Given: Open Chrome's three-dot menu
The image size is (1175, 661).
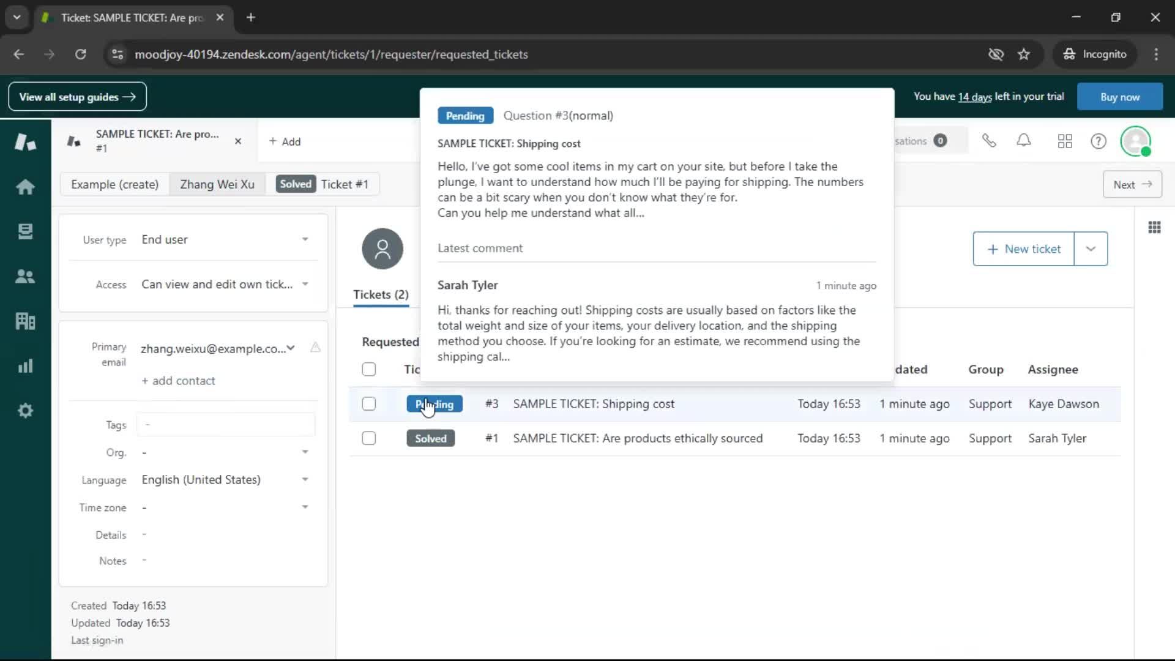Looking at the screenshot, I should (1156, 54).
